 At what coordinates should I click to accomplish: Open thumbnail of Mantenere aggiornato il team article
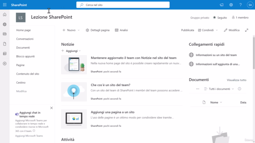[x=74, y=65]
